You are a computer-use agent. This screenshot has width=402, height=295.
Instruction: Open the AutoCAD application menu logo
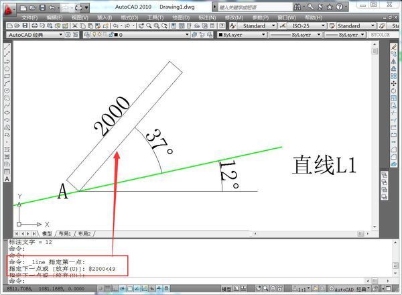[x=9, y=10]
